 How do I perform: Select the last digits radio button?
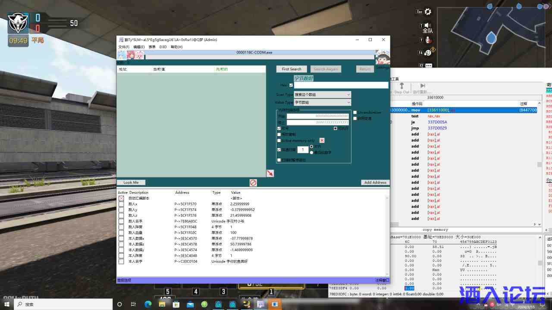312,152
